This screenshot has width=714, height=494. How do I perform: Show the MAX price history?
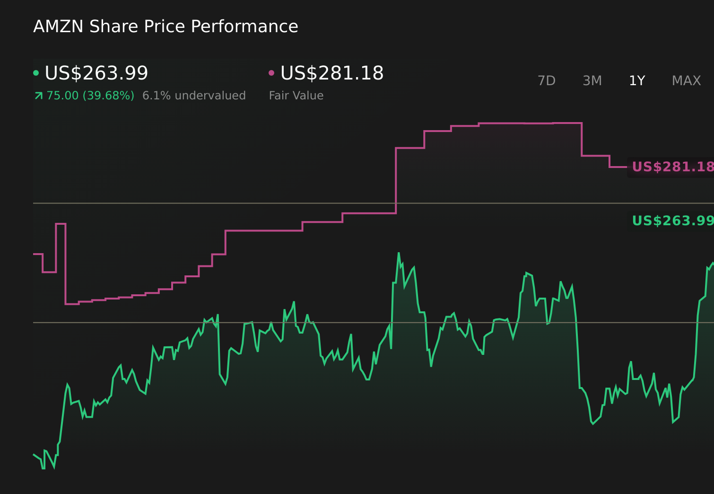point(686,81)
